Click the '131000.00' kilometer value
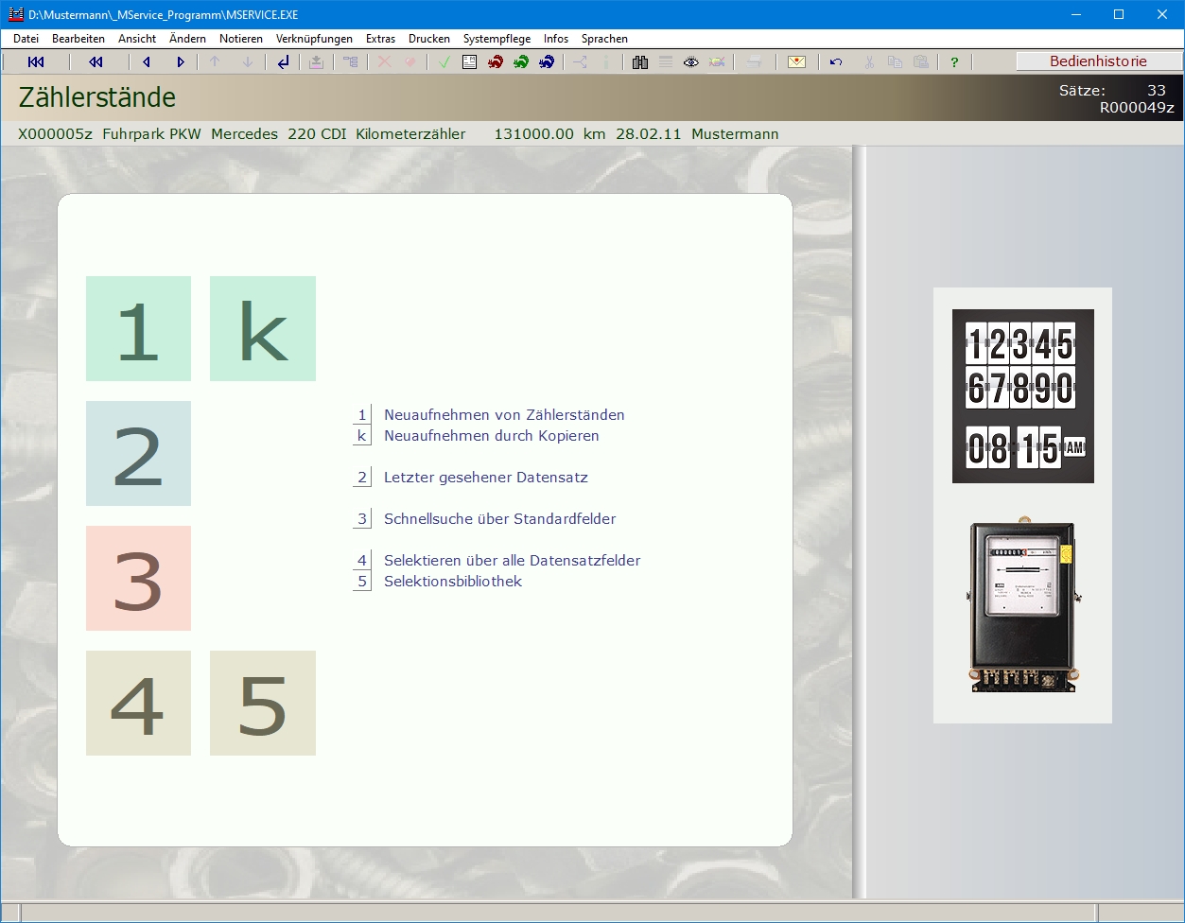This screenshot has height=923, width=1185. pos(534,134)
